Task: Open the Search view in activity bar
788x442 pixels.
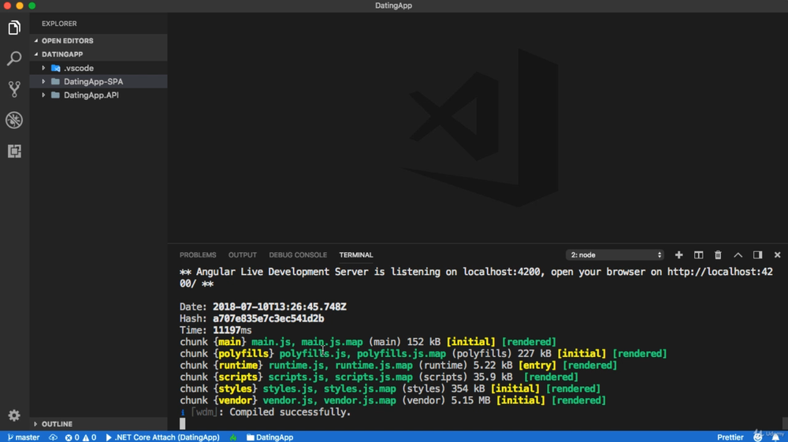Action: 14,58
